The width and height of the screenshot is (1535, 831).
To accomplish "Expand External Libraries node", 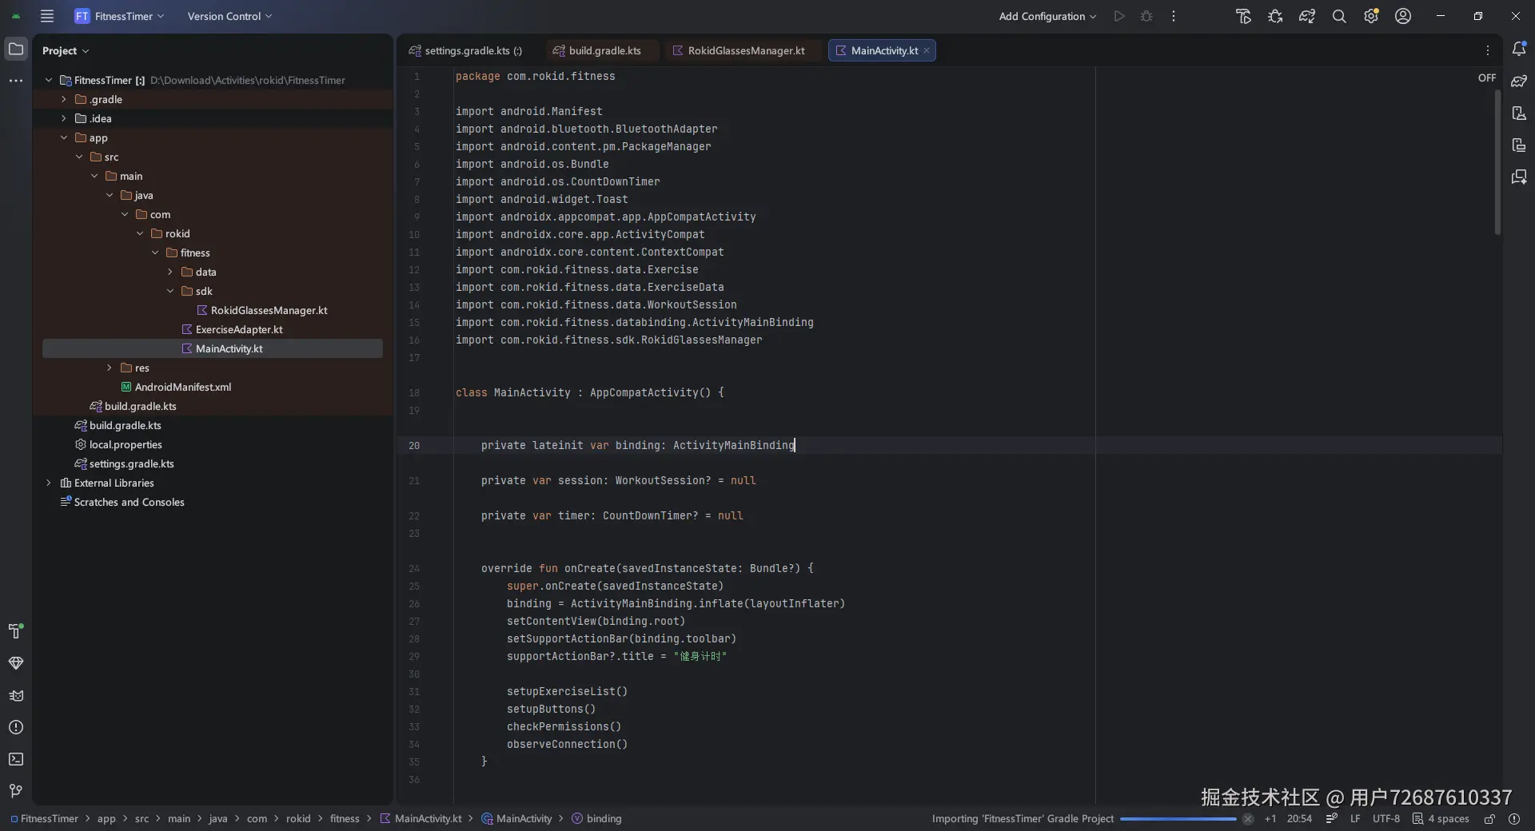I will coord(49,483).
